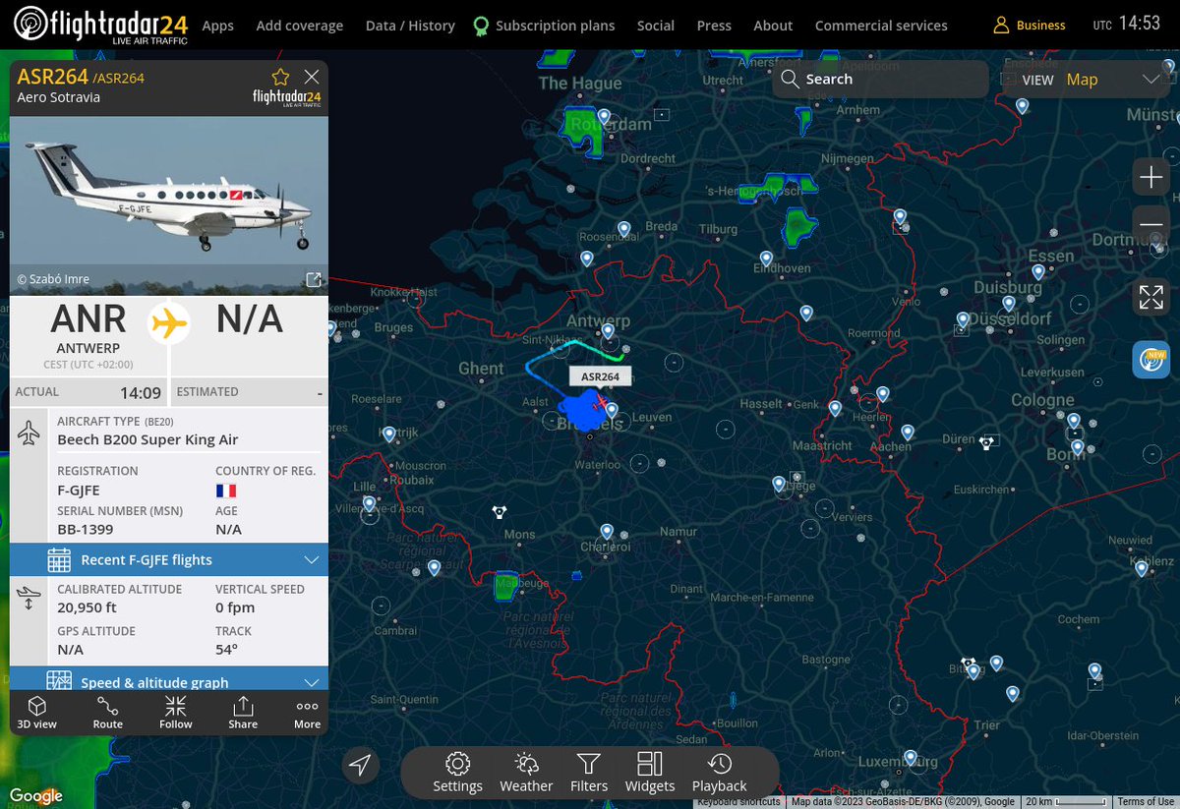This screenshot has height=809, width=1180.
Task: Open Keyboard shortcuts link
Action: click(738, 802)
